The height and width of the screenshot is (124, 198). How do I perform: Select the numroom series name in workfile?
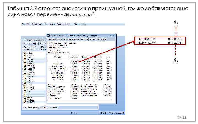click(x=31, y=76)
